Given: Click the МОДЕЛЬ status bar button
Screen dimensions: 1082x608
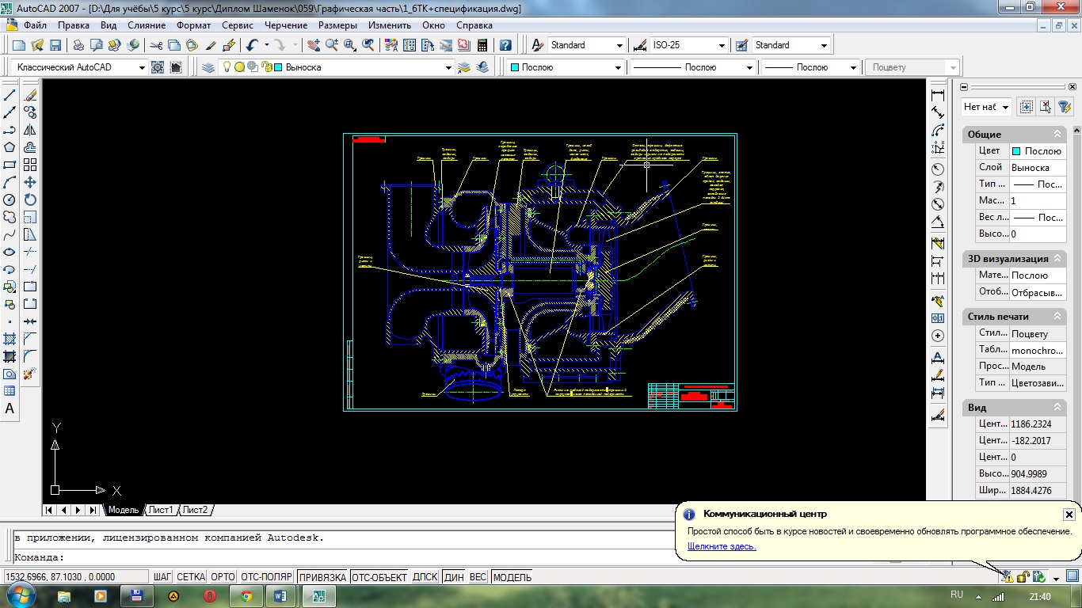Looking at the screenshot, I should [x=512, y=577].
